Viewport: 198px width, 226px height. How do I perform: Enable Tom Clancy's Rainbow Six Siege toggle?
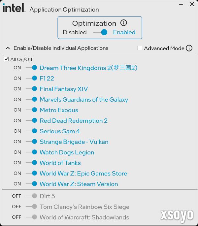(x=31, y=207)
